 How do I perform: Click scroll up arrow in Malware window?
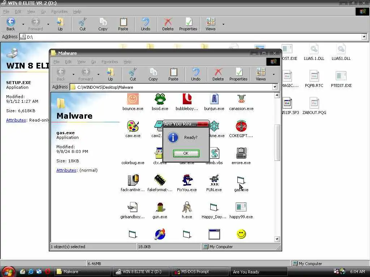tap(277, 95)
